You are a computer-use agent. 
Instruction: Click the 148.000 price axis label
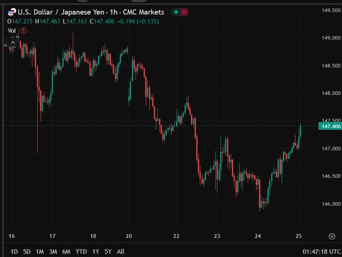click(331, 93)
